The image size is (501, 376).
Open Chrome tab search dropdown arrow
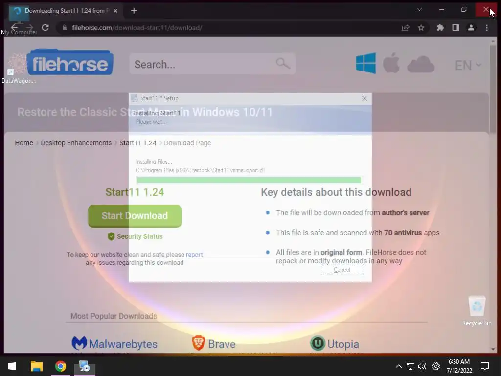coord(419,10)
